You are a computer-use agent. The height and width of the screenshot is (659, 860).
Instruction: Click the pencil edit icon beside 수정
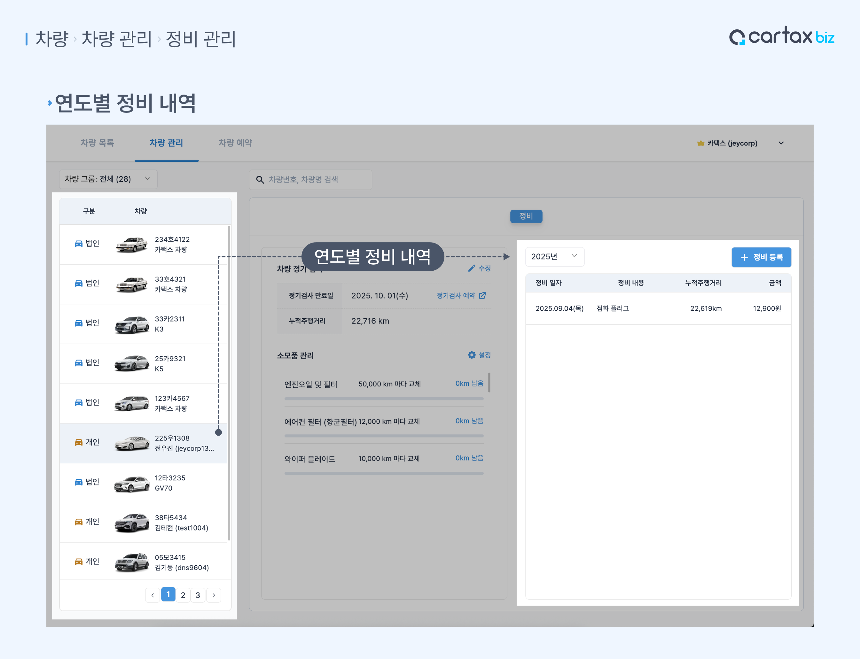[x=471, y=268]
